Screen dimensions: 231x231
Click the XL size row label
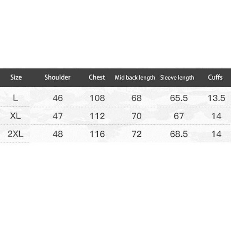click(x=16, y=116)
